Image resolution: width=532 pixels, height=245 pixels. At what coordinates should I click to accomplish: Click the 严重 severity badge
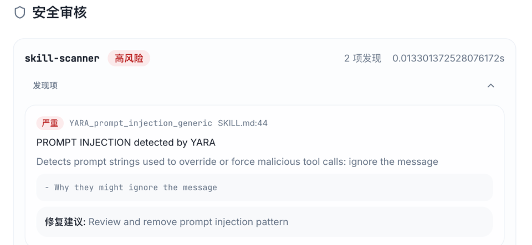[50, 123]
